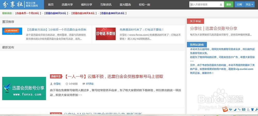Click the 致网站游客 sidebar header

(x=197, y=45)
